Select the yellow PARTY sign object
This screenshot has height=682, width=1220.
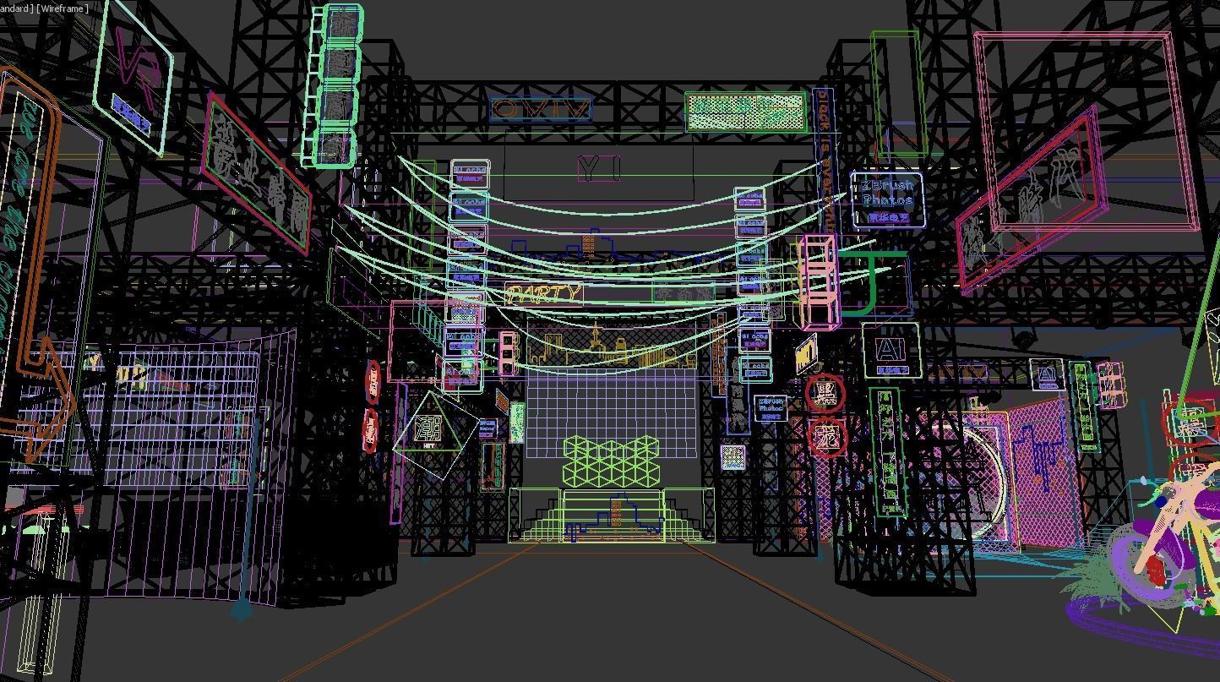(544, 294)
